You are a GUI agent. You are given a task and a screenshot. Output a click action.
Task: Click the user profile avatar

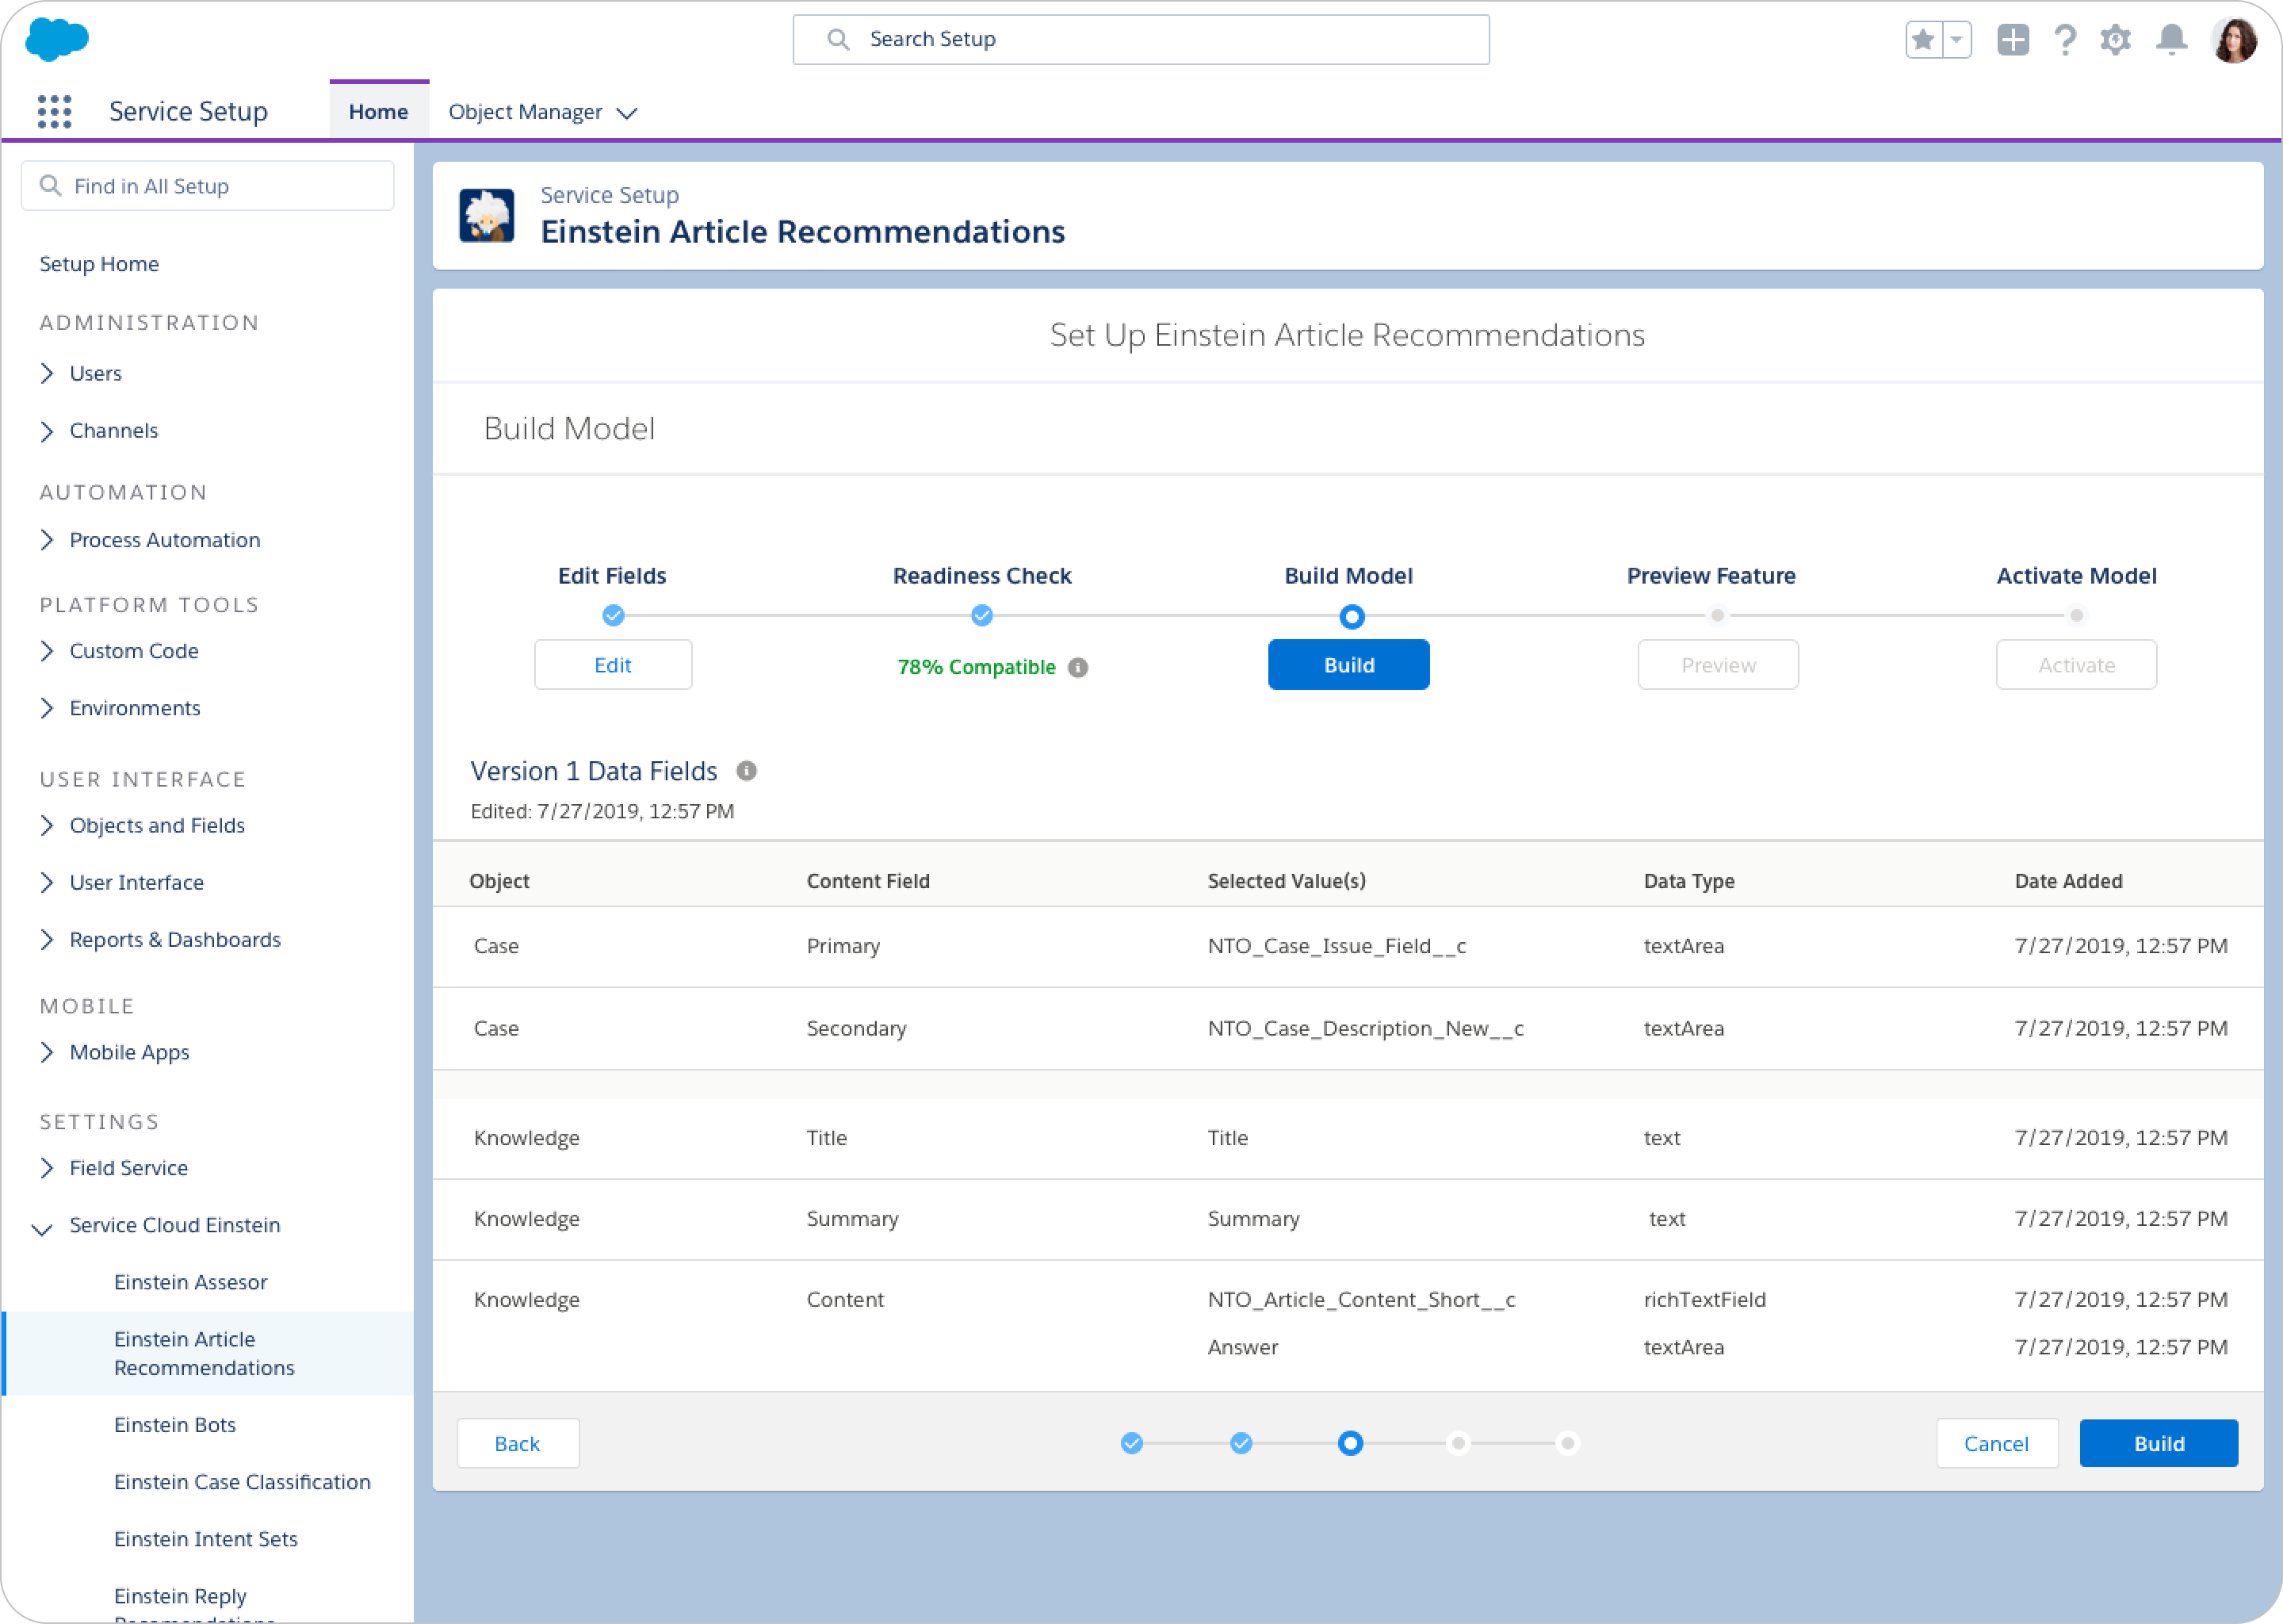coord(2235,40)
